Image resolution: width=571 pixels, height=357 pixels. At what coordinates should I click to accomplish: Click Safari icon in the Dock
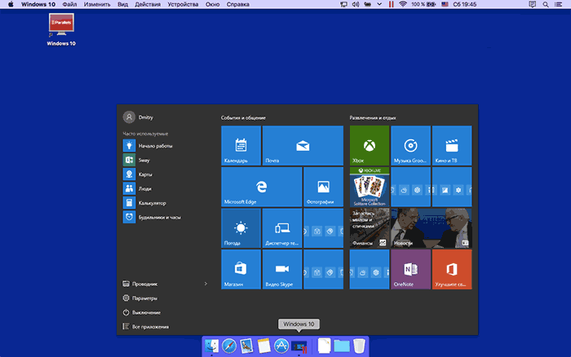click(229, 346)
